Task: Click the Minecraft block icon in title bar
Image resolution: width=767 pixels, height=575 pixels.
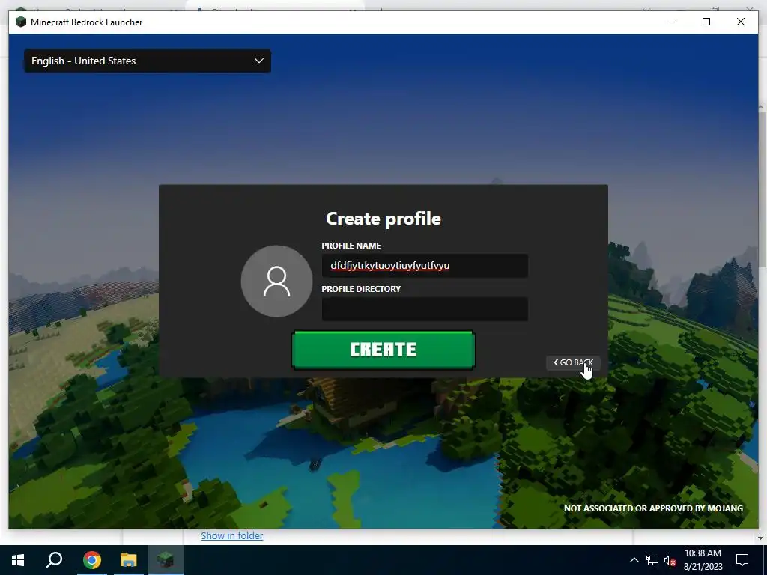Action: (x=20, y=22)
